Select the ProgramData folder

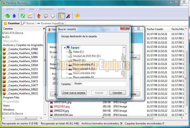(11, 102)
